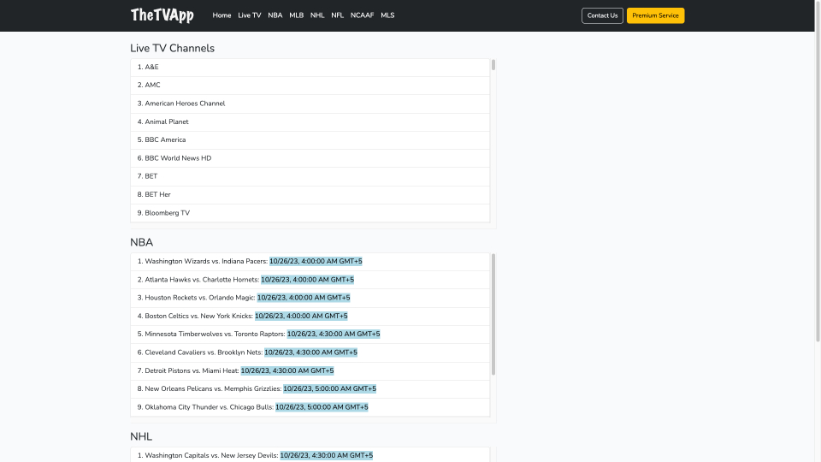Image resolution: width=821 pixels, height=462 pixels.
Task: Open Washington Capitals vs. New Jersey Devils
Action: [310, 454]
